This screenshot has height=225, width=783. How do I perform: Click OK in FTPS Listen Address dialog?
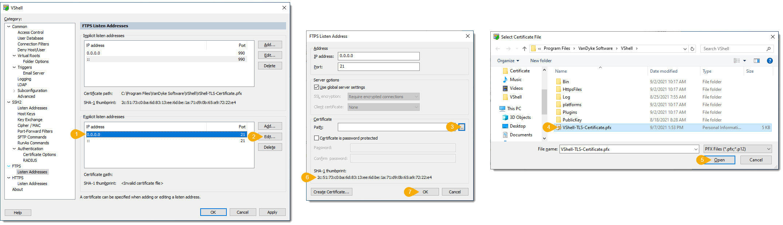click(x=425, y=192)
